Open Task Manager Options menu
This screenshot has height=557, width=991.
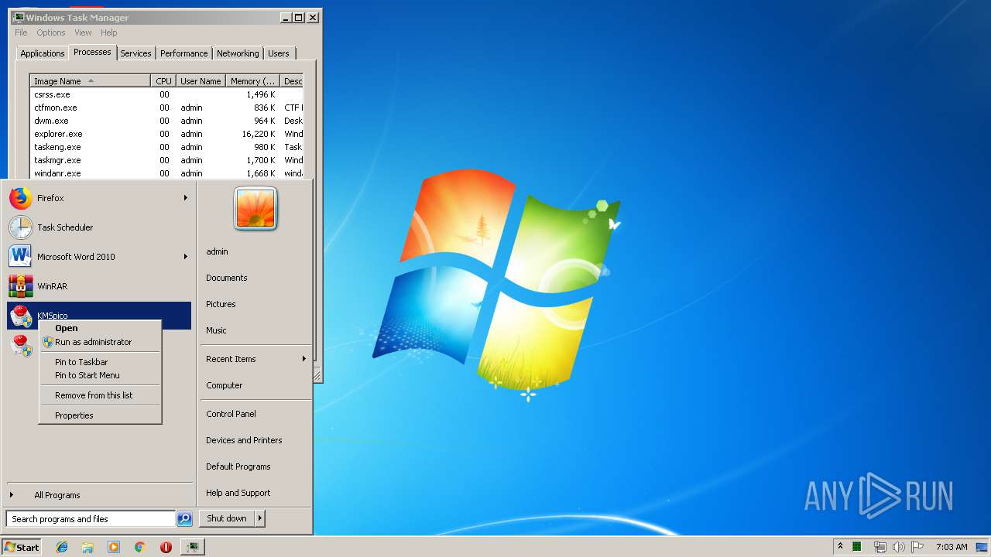coord(51,32)
